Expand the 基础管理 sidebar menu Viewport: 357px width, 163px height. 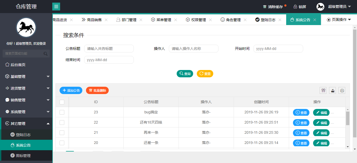pyautogui.click(x=26, y=77)
